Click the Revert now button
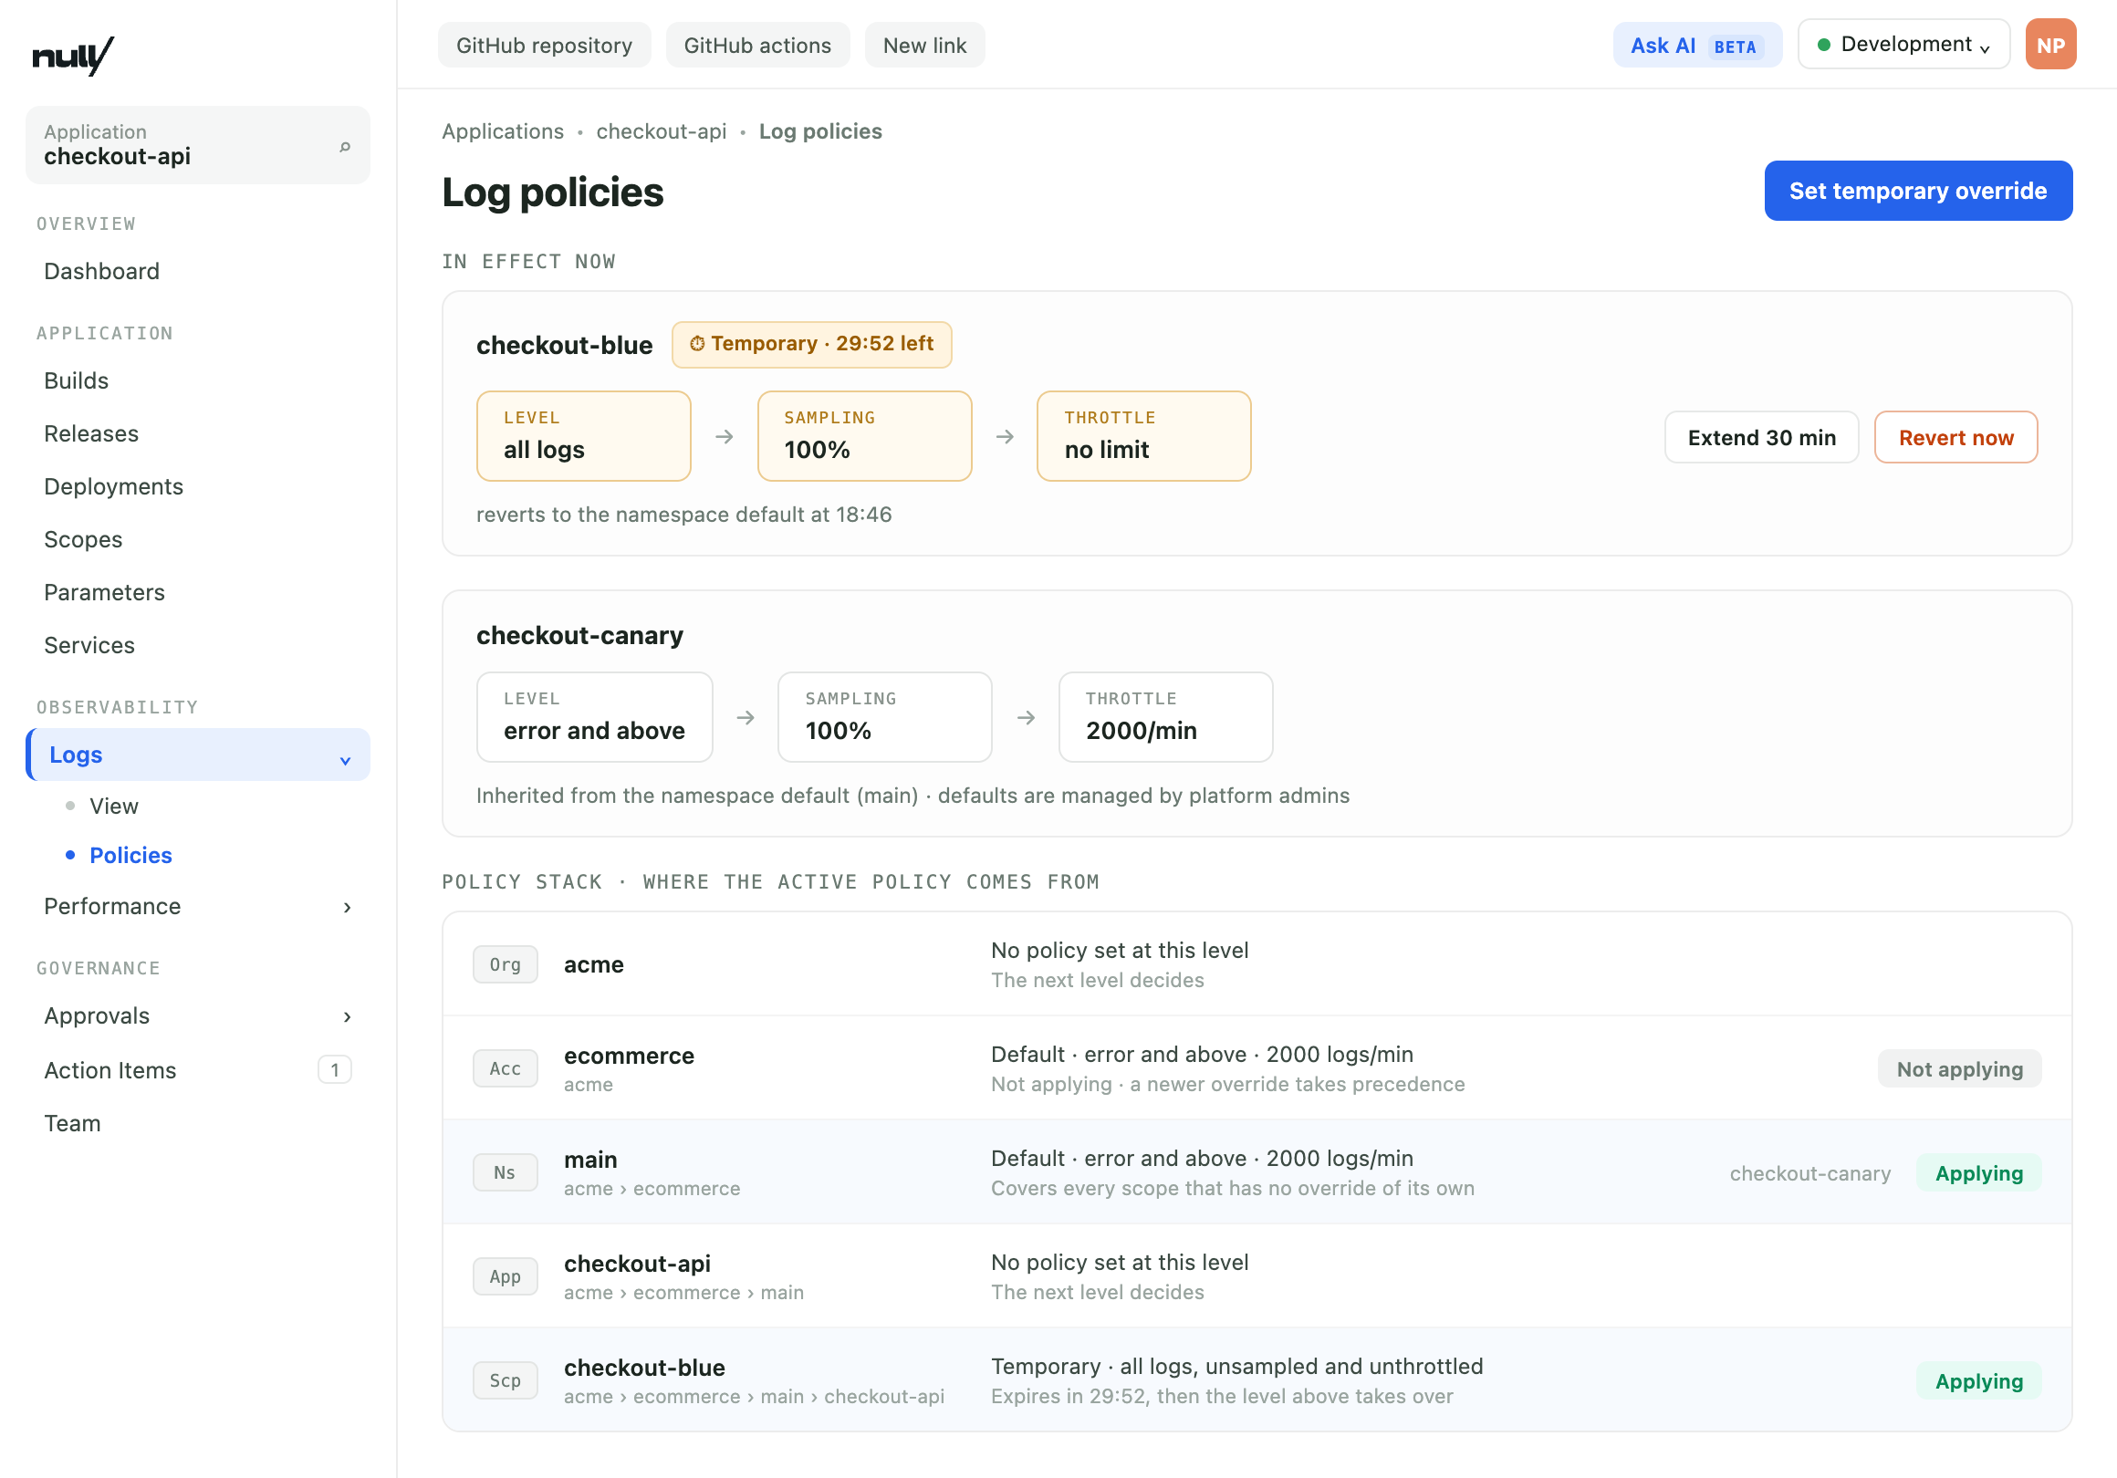 (x=1955, y=437)
